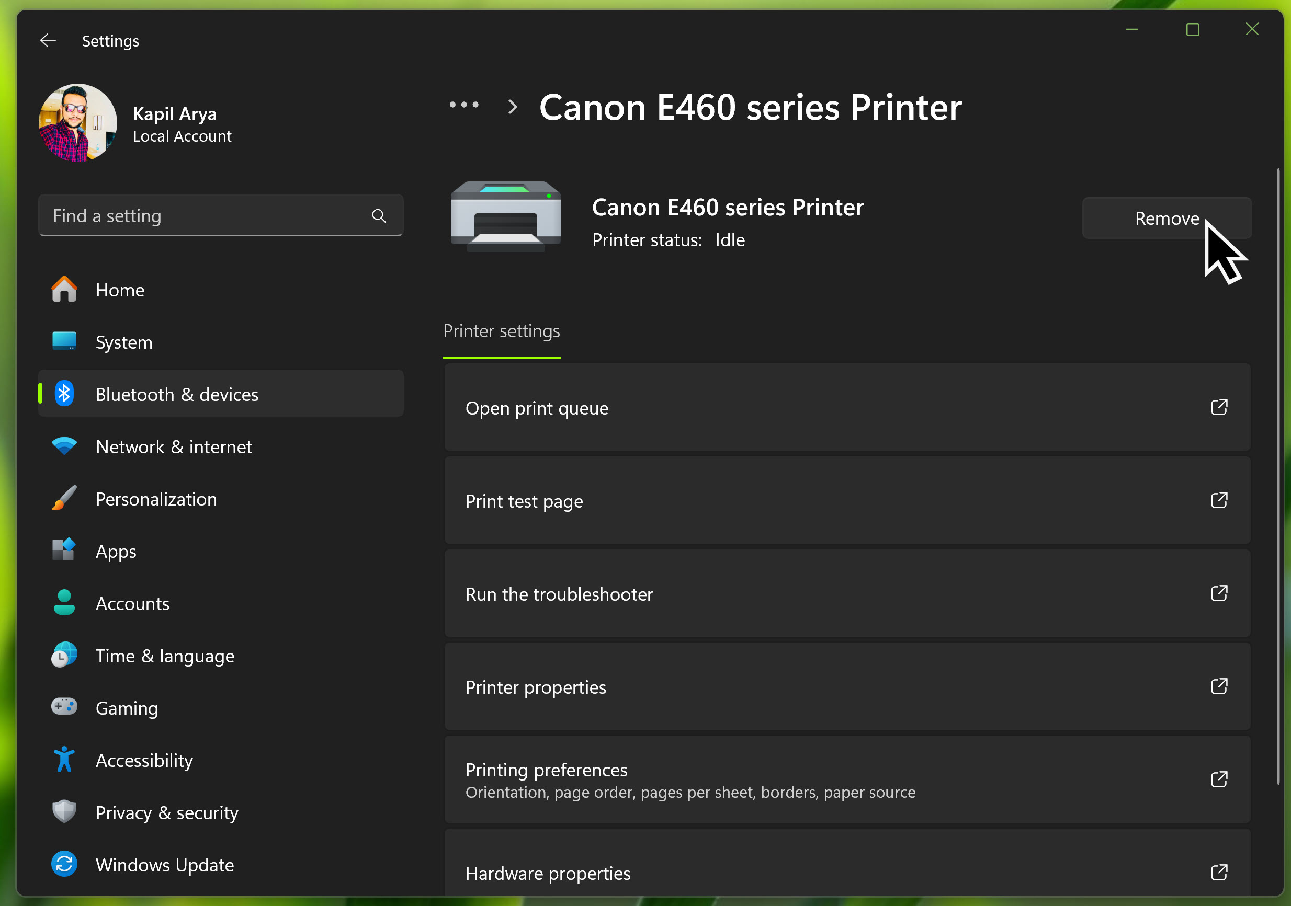This screenshot has width=1291, height=906.
Task: Go to Privacy & security settings
Action: coord(166,813)
